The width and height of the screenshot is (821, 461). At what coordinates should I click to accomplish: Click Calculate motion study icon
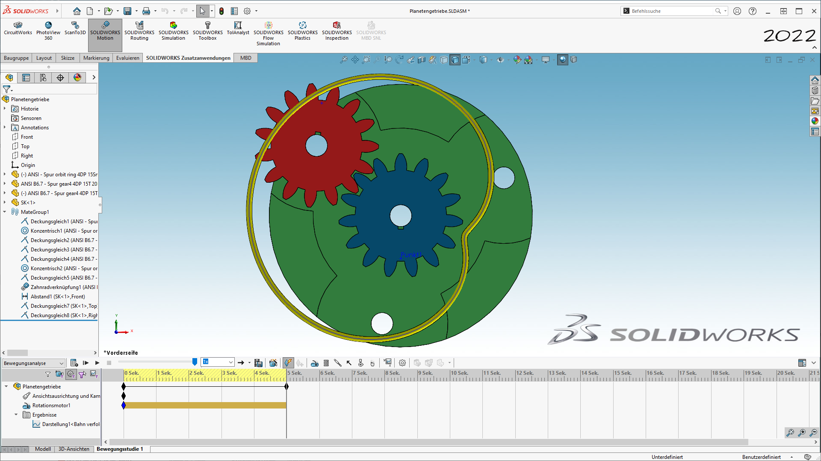[74, 363]
